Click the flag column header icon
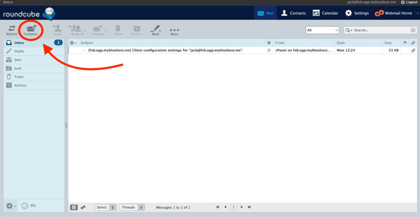The width and height of the screenshot is (420, 218). (x=405, y=43)
